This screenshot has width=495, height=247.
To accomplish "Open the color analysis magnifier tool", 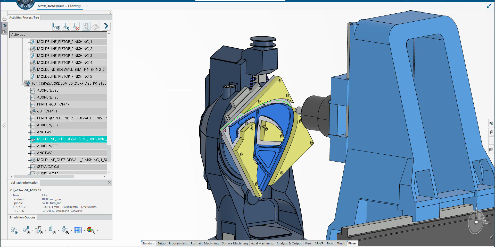I will [x=91, y=230].
